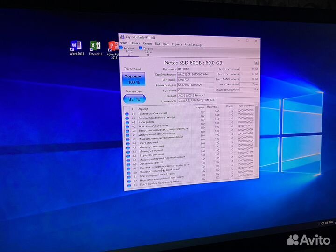Viewport: 336px width, 252px height.
Task: Click status circle for attribute 05 row
Action: [x=127, y=118]
